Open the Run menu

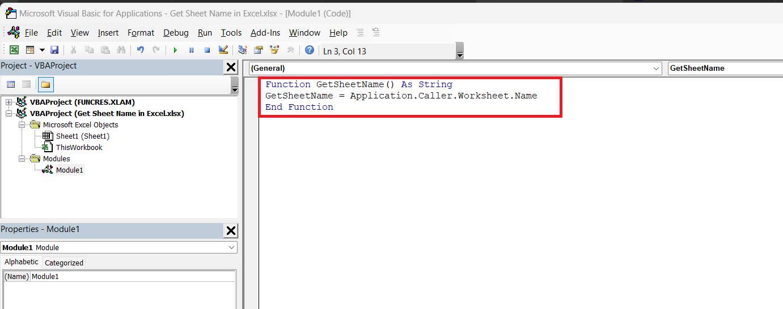coord(205,33)
